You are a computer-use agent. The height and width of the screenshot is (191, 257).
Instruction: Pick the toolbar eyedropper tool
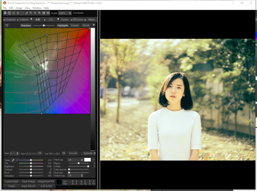(x=27, y=13)
